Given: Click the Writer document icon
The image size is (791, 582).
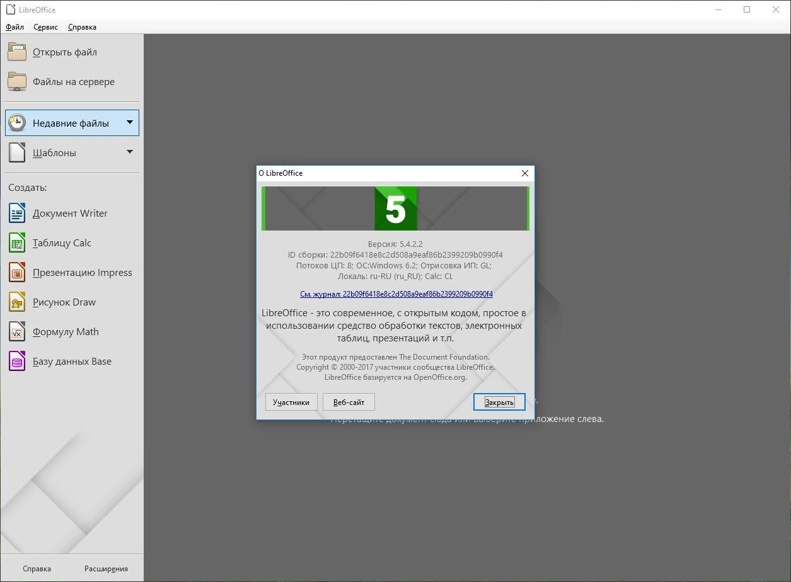Looking at the screenshot, I should [17, 213].
